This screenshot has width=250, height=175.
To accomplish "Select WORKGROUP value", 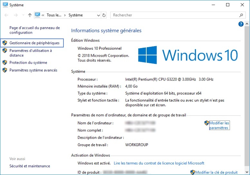I will [137, 145].
